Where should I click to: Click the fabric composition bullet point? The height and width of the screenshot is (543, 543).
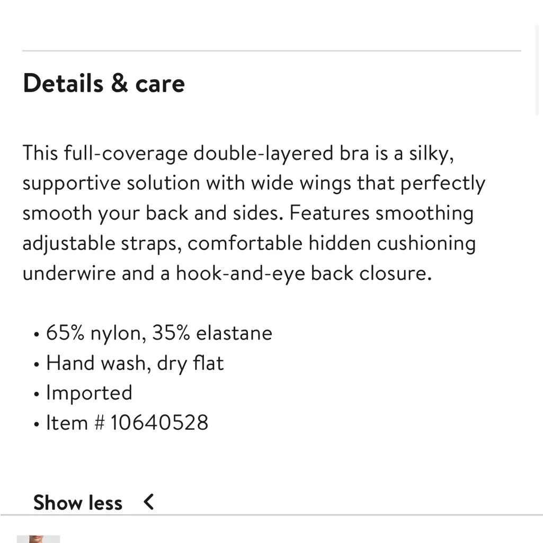coord(159,333)
